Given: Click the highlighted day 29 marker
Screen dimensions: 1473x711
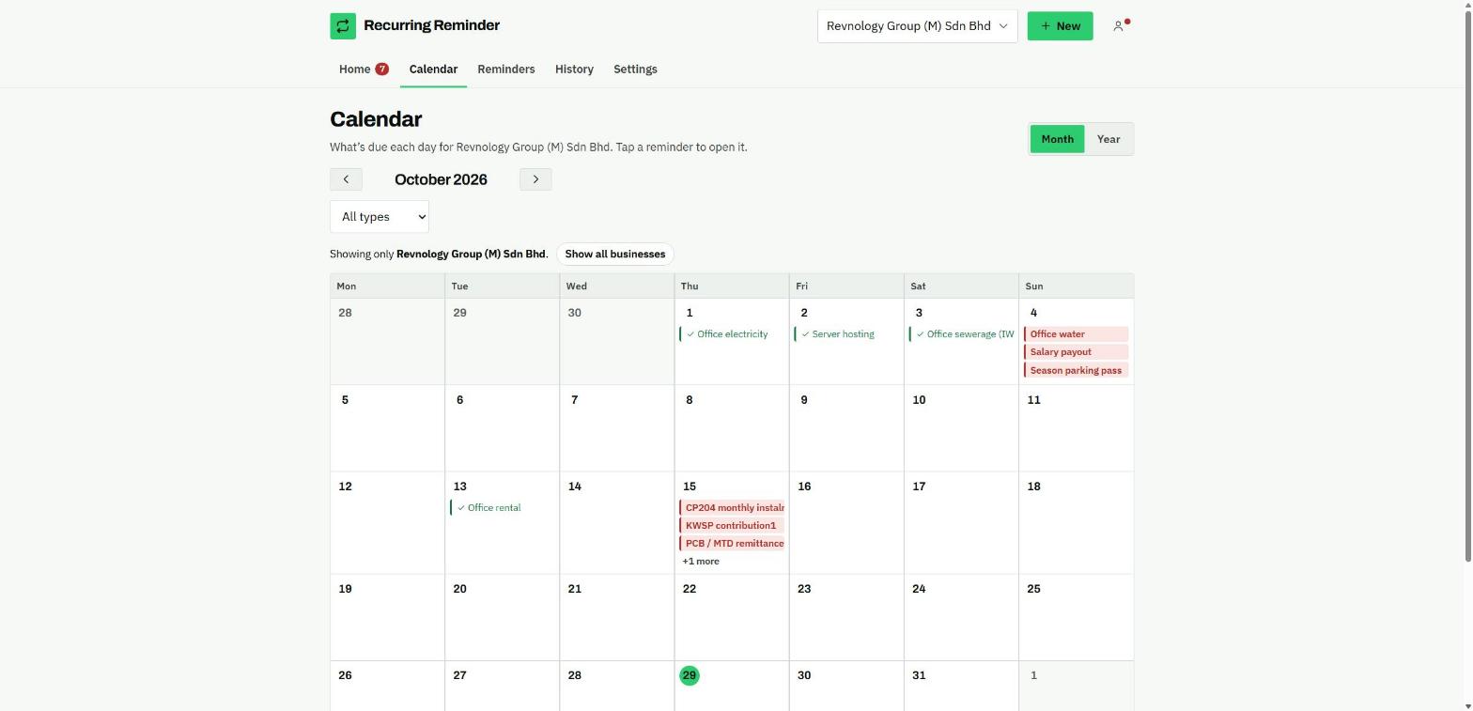Looking at the screenshot, I should click(690, 676).
